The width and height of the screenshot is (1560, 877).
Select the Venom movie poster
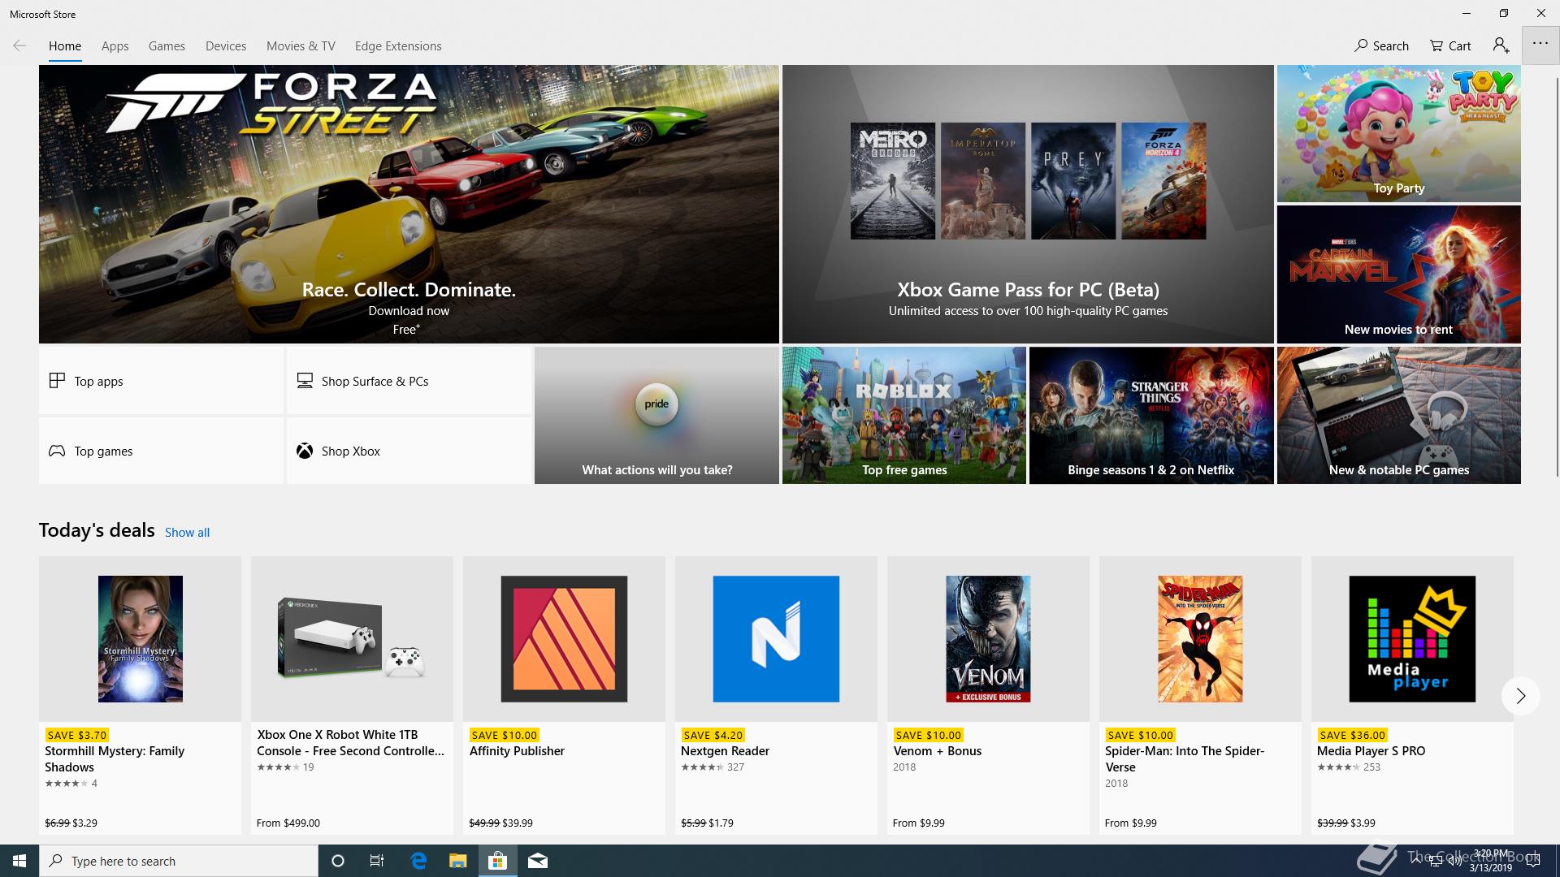click(x=988, y=639)
